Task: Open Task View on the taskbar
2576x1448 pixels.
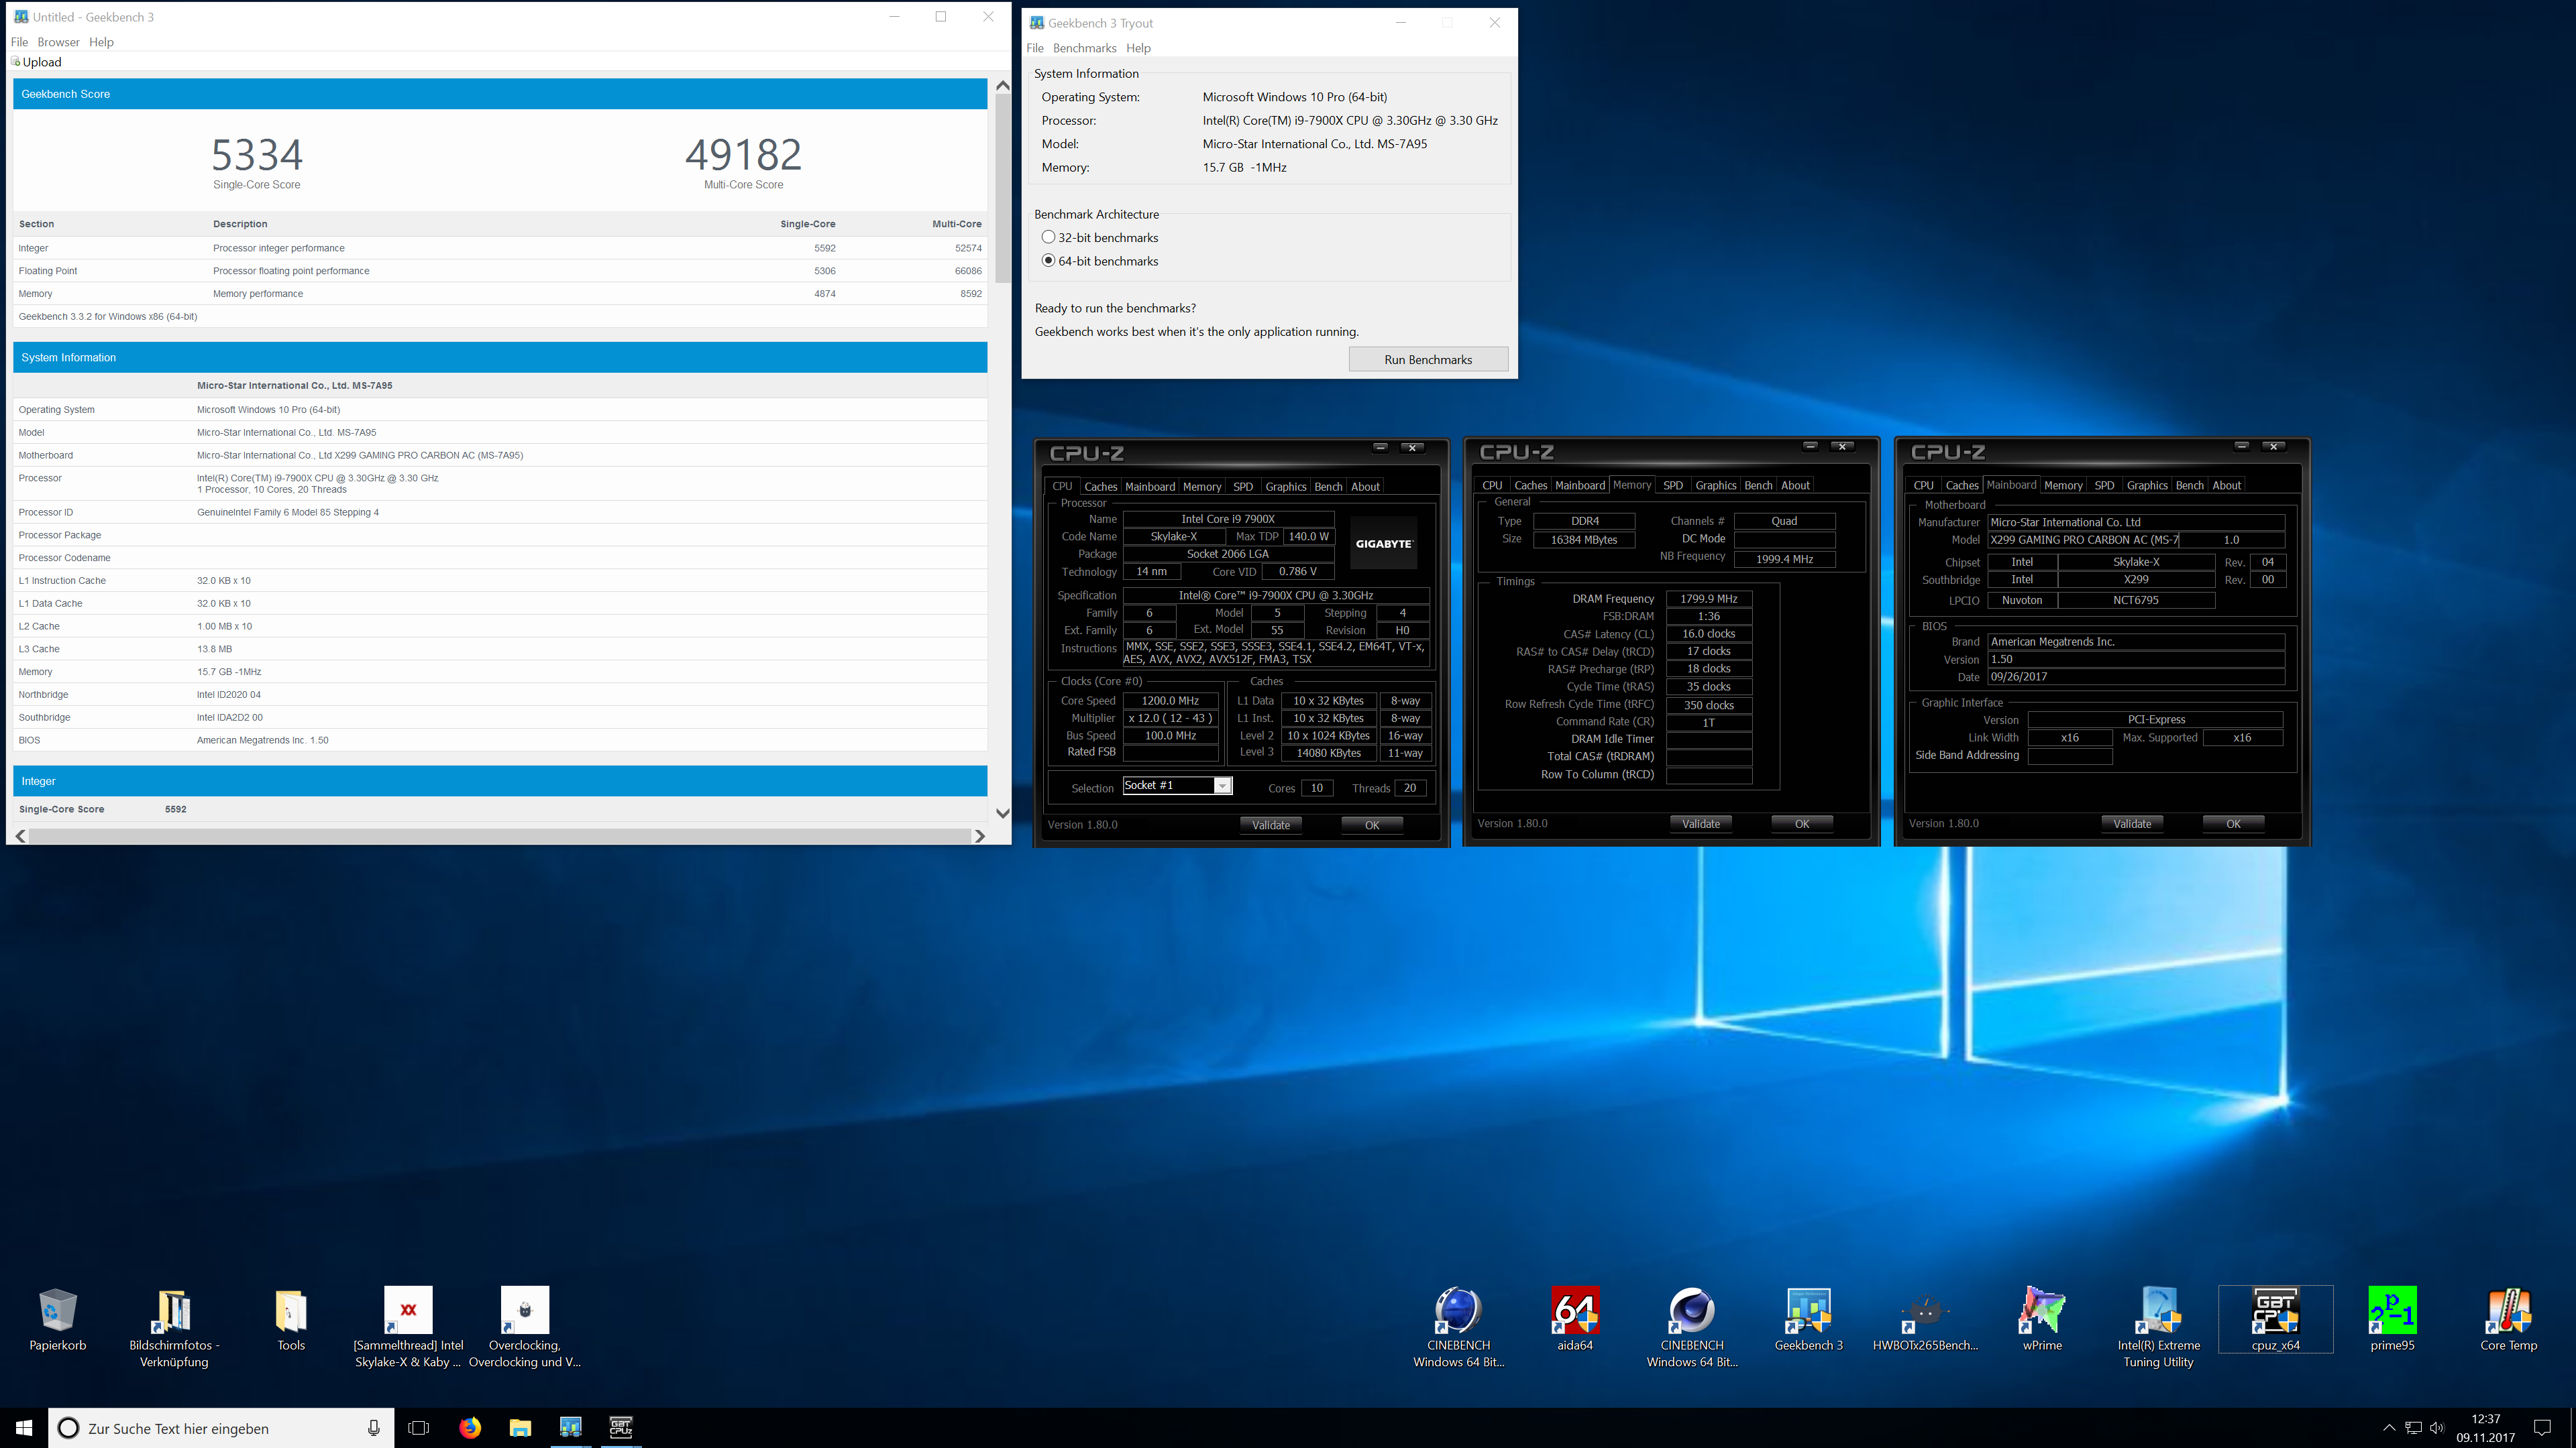Action: click(x=419, y=1428)
